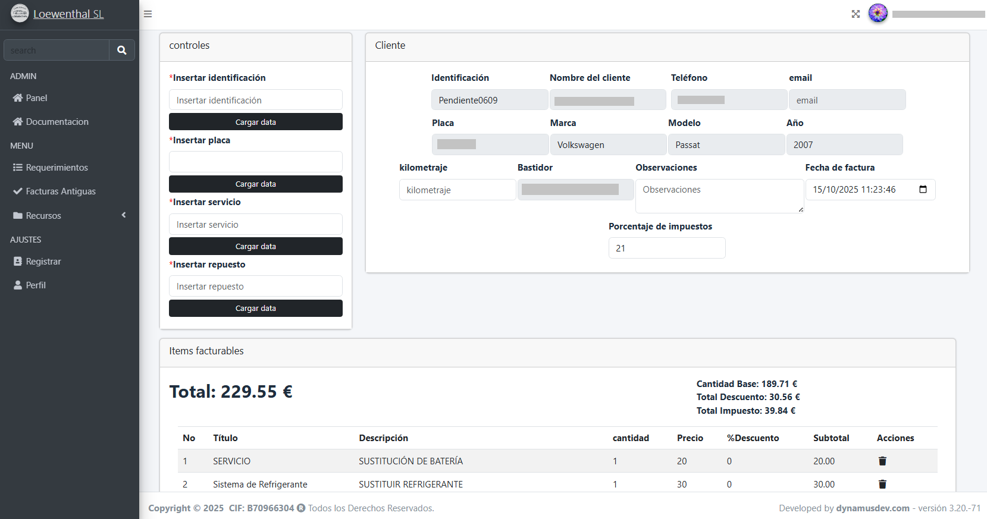Delete the SUSTITUCIÓN DE BATERÍA row

pos(882,461)
